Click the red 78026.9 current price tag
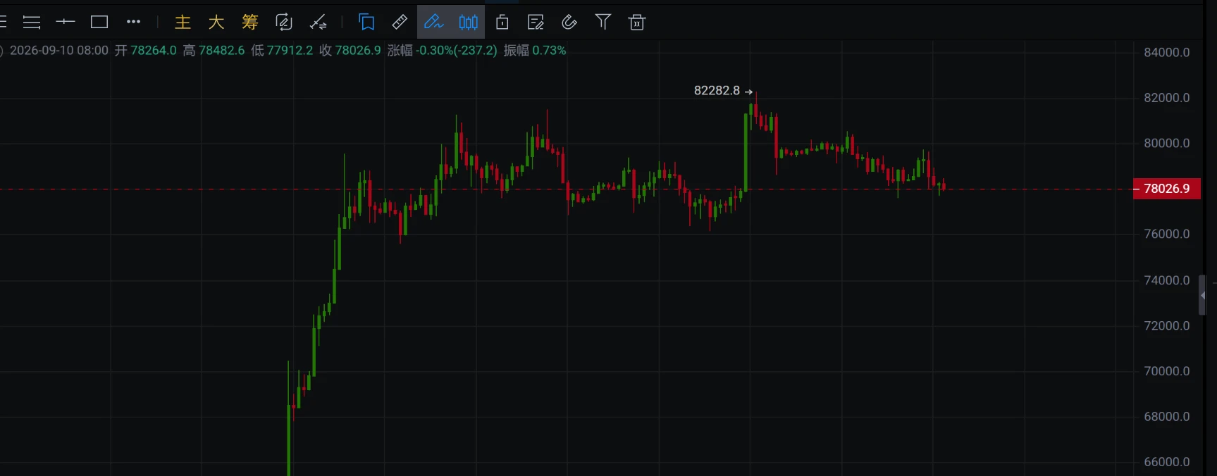This screenshot has width=1217, height=476. click(x=1166, y=189)
